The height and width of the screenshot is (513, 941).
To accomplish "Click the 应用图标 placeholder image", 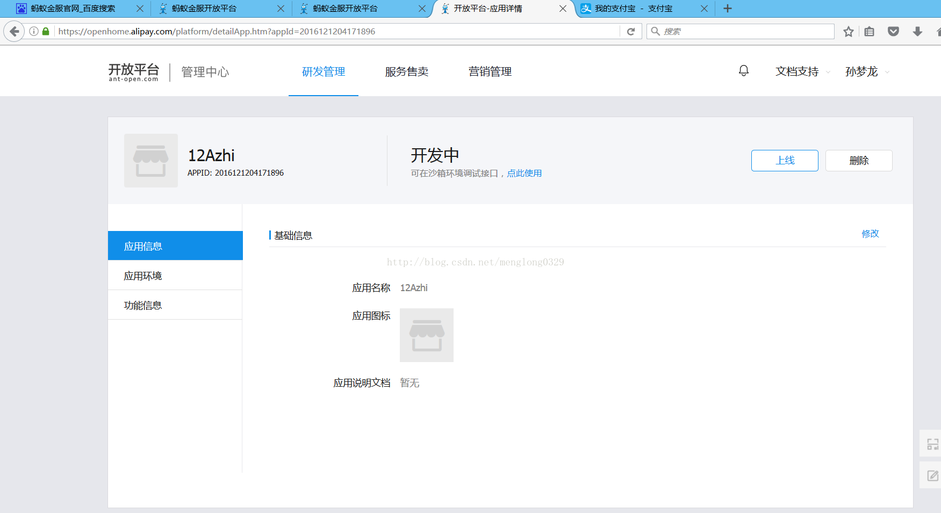I will (x=427, y=335).
